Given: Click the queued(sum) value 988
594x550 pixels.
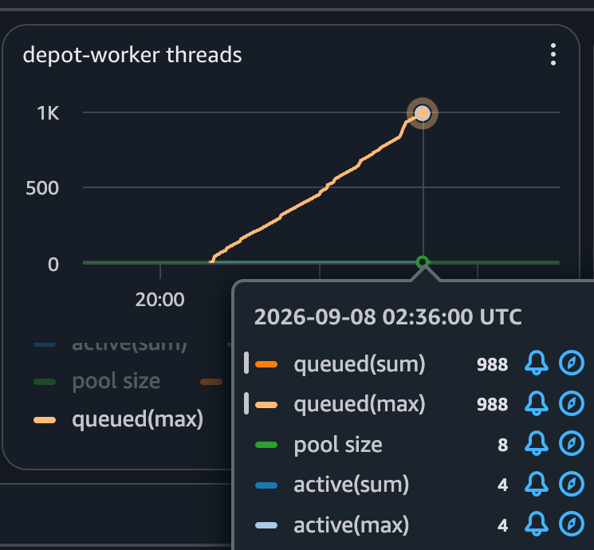Looking at the screenshot, I should tap(492, 364).
